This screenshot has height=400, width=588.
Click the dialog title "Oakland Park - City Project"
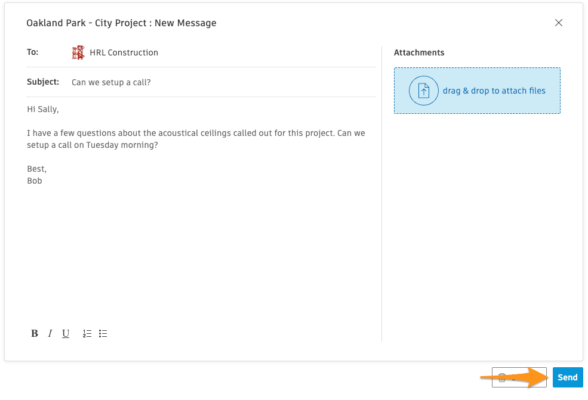pos(86,23)
